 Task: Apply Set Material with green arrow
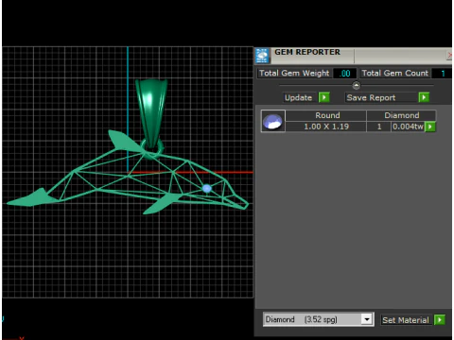click(x=439, y=320)
